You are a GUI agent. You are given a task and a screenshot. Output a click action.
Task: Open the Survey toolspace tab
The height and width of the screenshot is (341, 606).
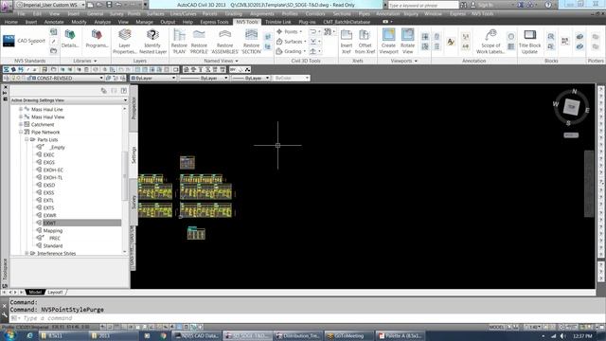134,202
